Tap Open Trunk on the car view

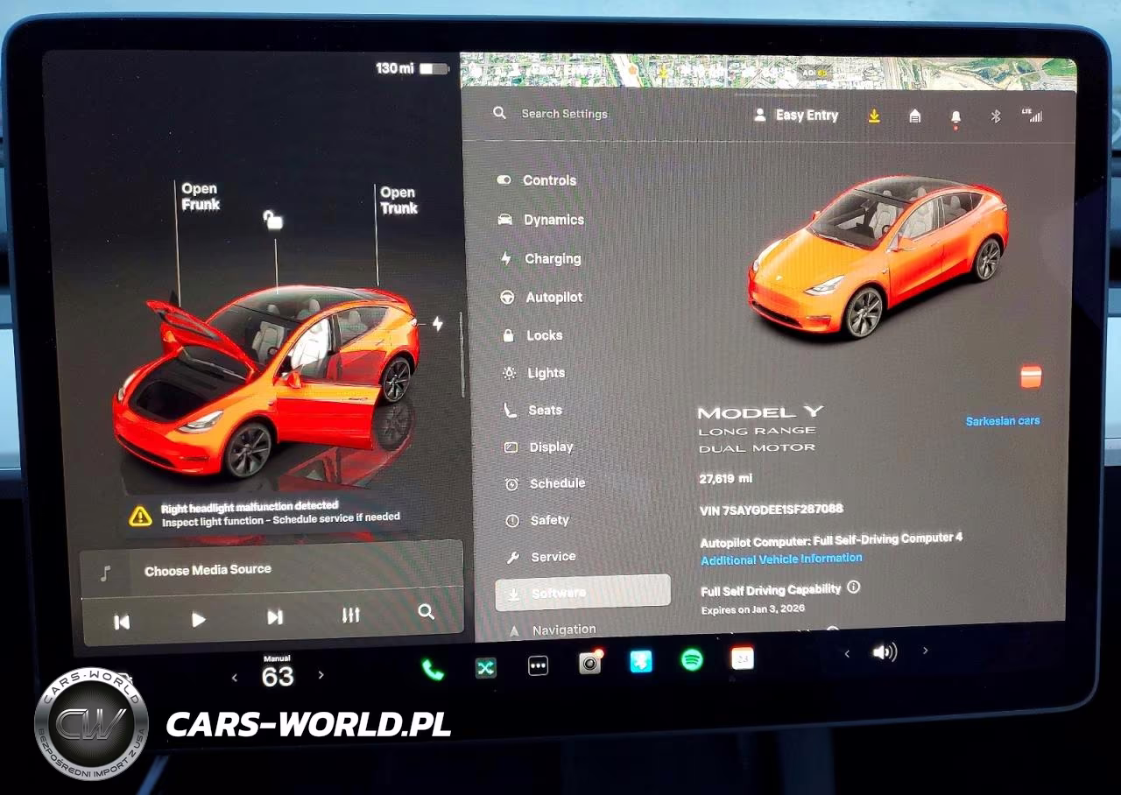pyautogui.click(x=398, y=201)
